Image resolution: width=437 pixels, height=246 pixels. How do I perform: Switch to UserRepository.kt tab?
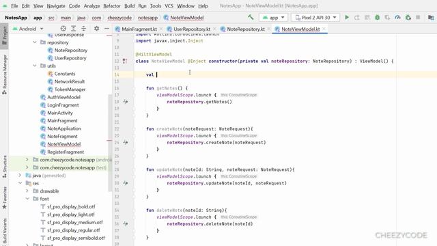[x=192, y=29]
